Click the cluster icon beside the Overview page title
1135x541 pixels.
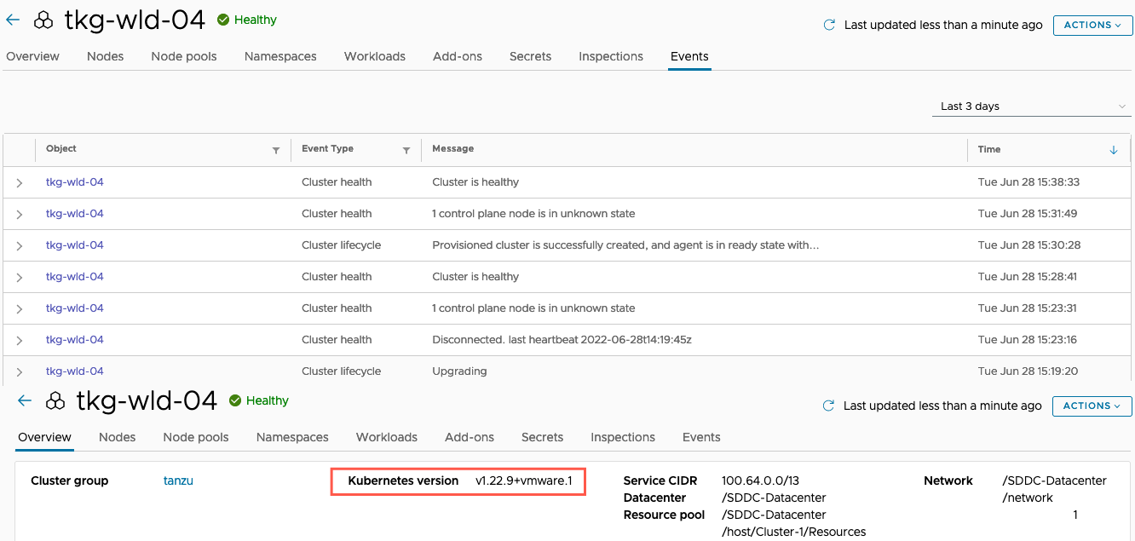pos(56,401)
